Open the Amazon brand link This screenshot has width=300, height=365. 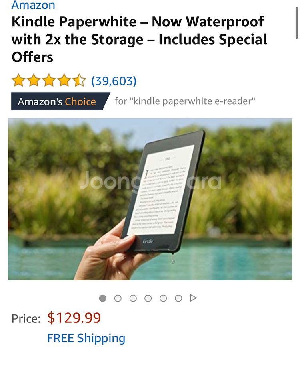[x=33, y=5]
